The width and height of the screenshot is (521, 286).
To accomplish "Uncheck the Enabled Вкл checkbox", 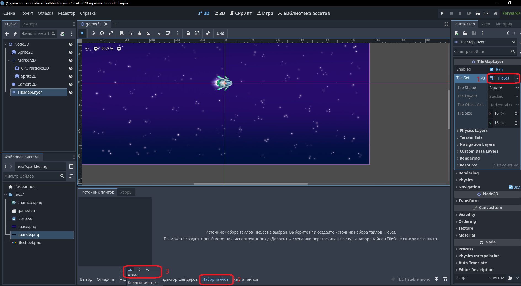I will coord(491,70).
